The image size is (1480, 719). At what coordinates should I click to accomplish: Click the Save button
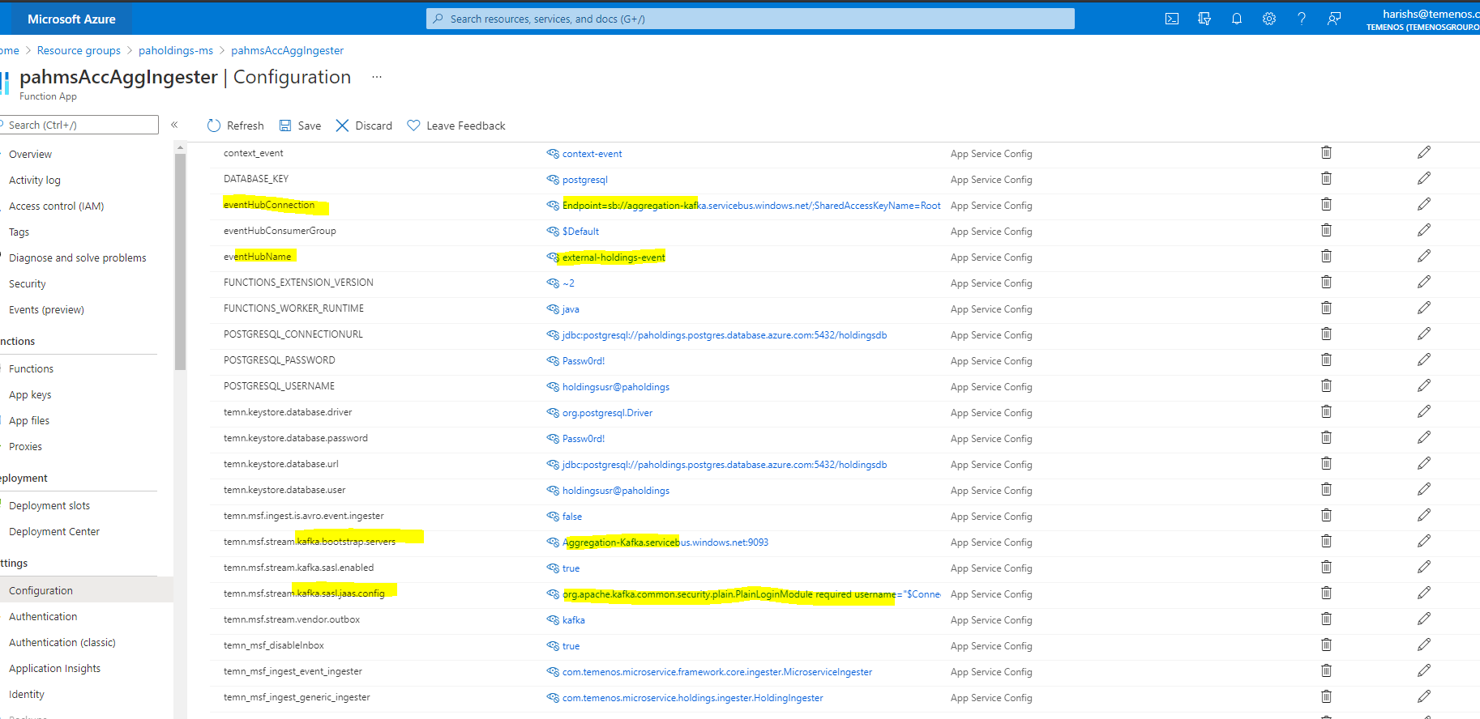point(300,126)
